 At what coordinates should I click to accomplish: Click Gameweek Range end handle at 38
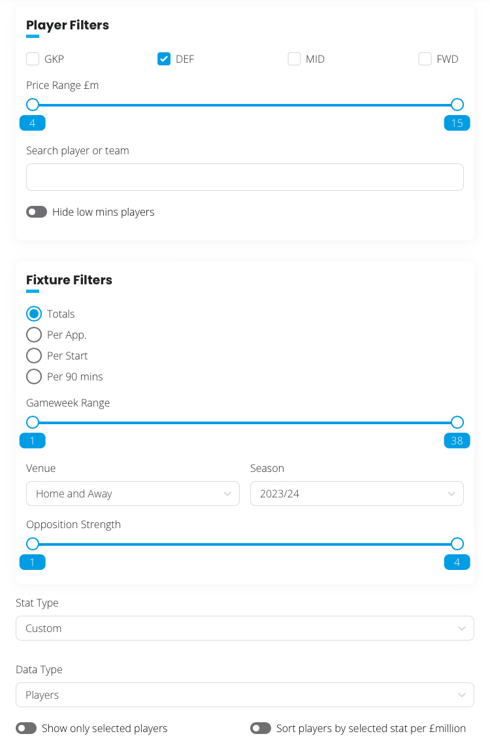pos(457,422)
